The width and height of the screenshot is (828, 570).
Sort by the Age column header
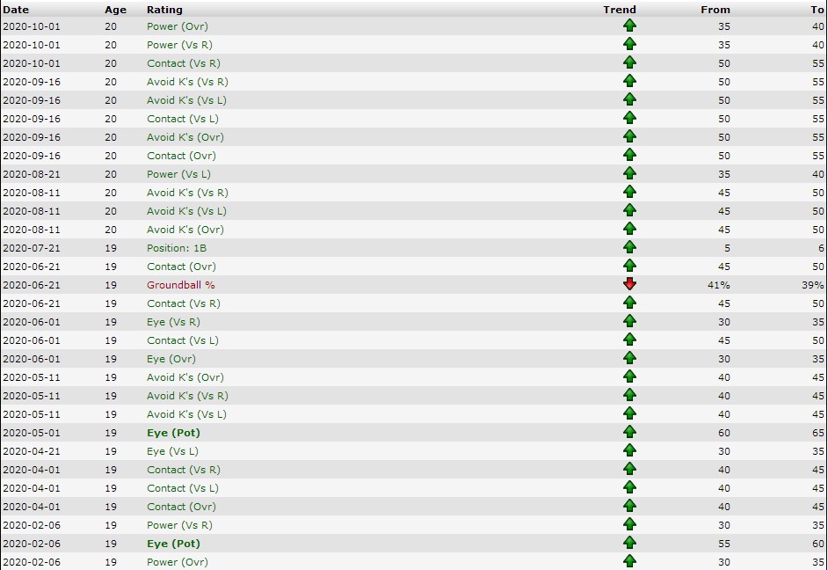[115, 10]
